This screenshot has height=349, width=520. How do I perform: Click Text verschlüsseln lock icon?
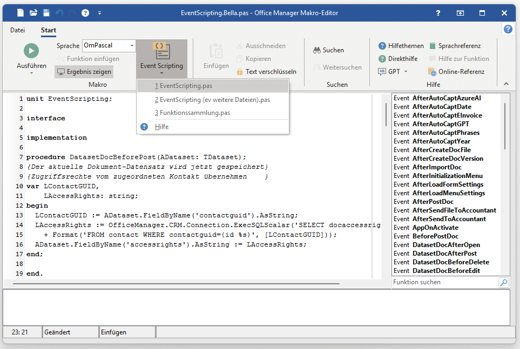[240, 72]
